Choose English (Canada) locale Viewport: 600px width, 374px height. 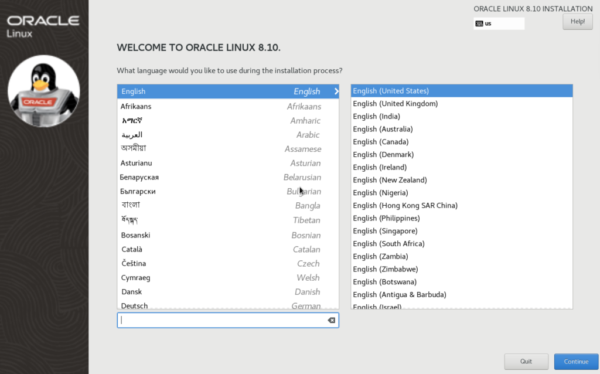pyautogui.click(x=461, y=142)
